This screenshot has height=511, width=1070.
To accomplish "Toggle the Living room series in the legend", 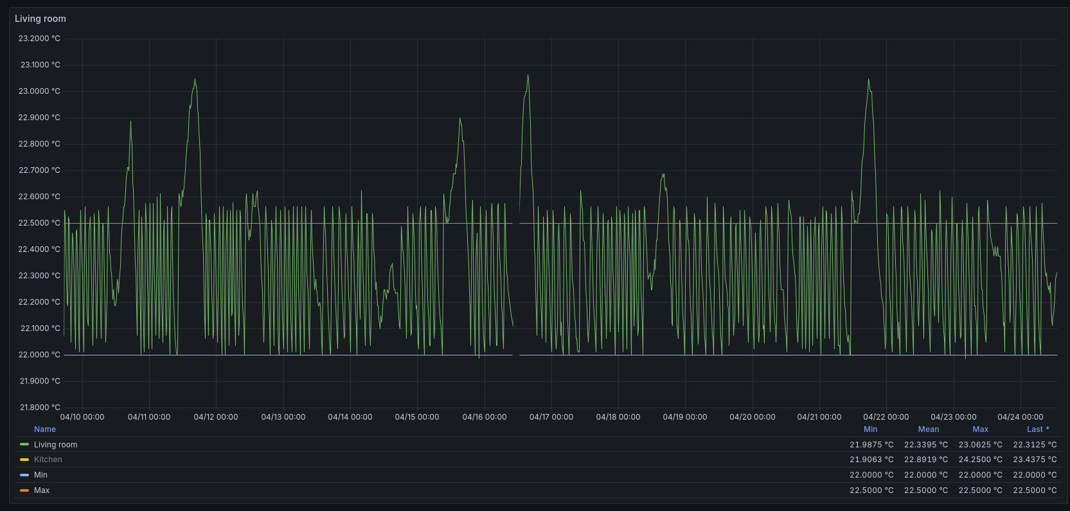I will [x=55, y=445].
